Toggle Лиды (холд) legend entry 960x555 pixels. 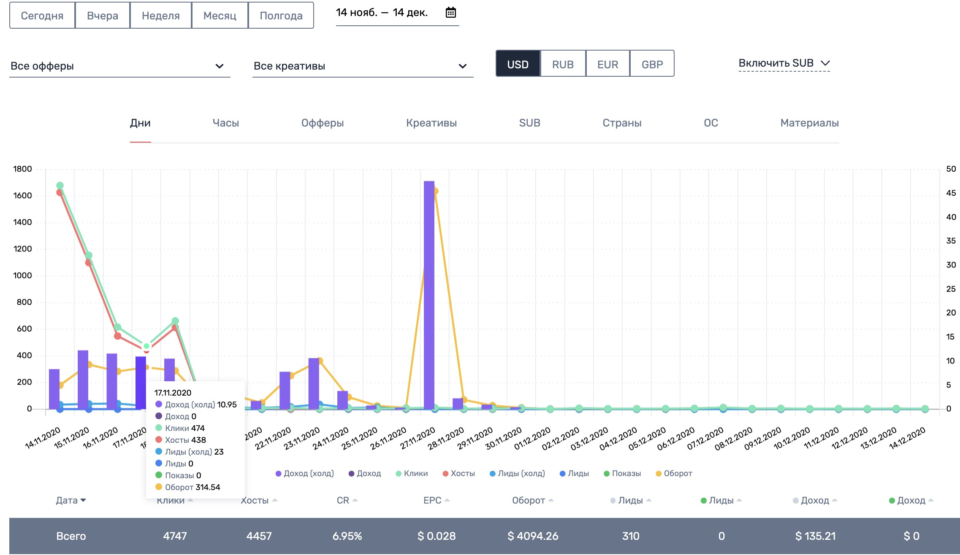coord(492,474)
